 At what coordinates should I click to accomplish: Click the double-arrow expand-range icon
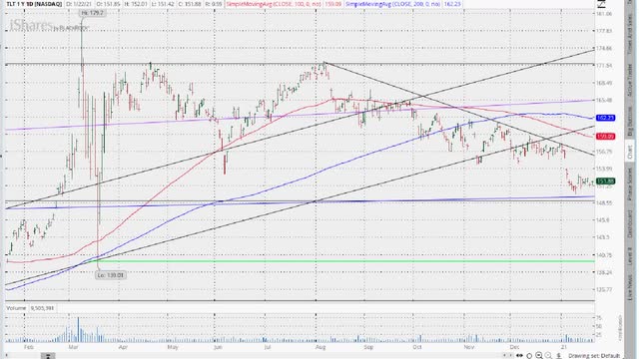click(519, 355)
